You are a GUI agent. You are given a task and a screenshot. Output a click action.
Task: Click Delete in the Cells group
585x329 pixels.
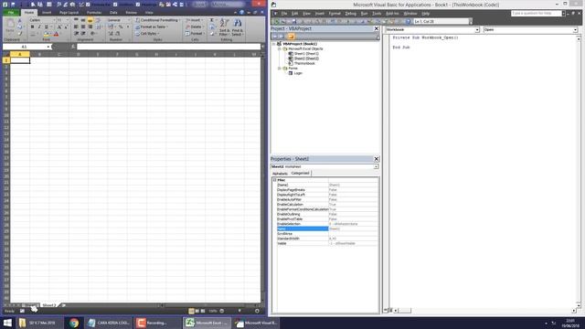pyautogui.click(x=194, y=27)
